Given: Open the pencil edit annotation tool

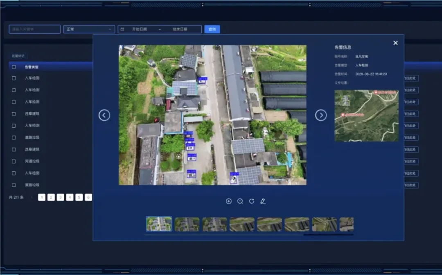Looking at the screenshot, I should pos(263,201).
